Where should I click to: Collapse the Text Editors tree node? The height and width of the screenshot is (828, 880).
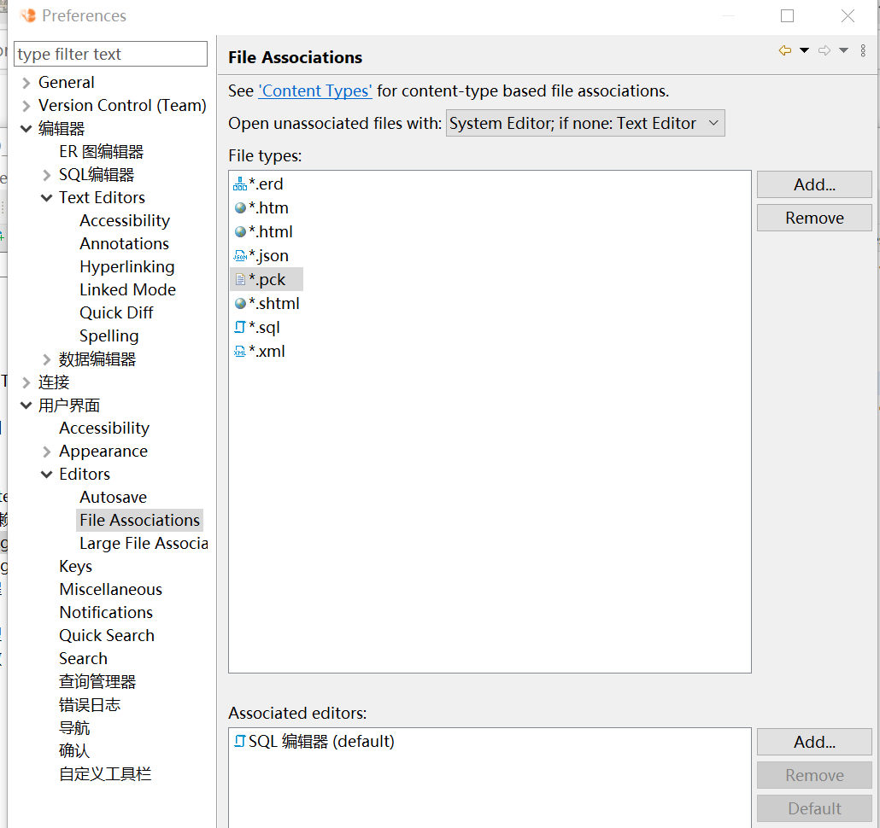(47, 198)
